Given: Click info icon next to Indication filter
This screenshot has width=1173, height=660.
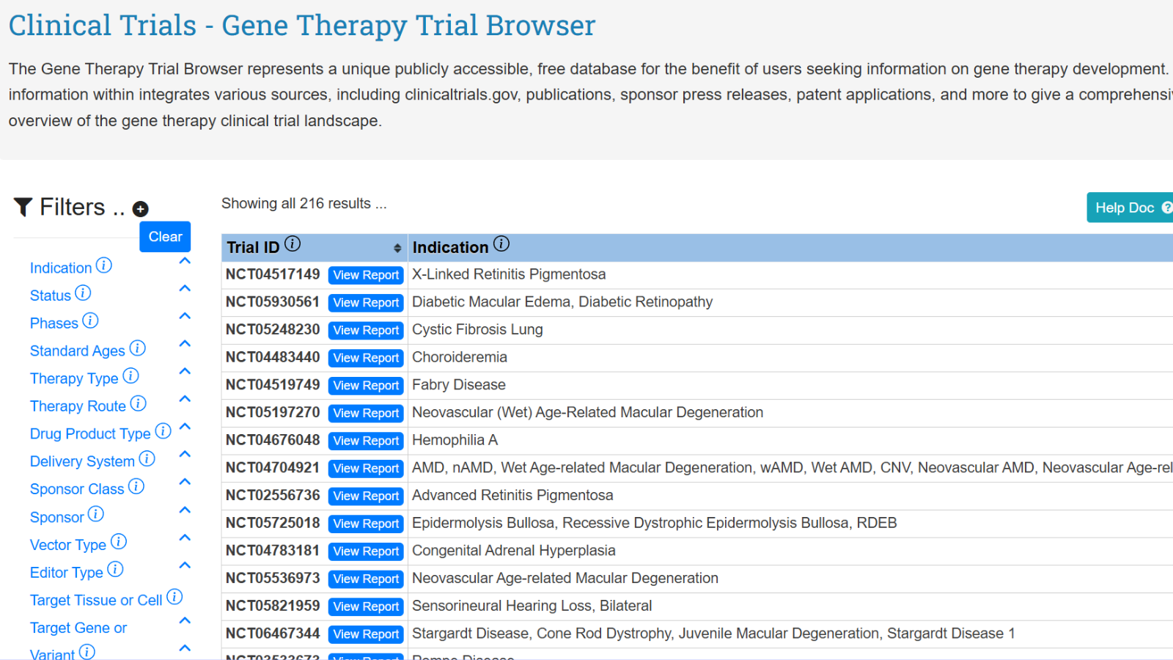Looking at the screenshot, I should (x=104, y=265).
